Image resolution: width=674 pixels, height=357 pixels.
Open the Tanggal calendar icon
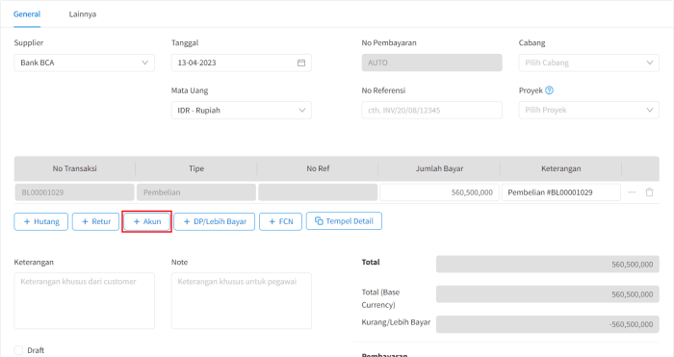click(x=301, y=63)
